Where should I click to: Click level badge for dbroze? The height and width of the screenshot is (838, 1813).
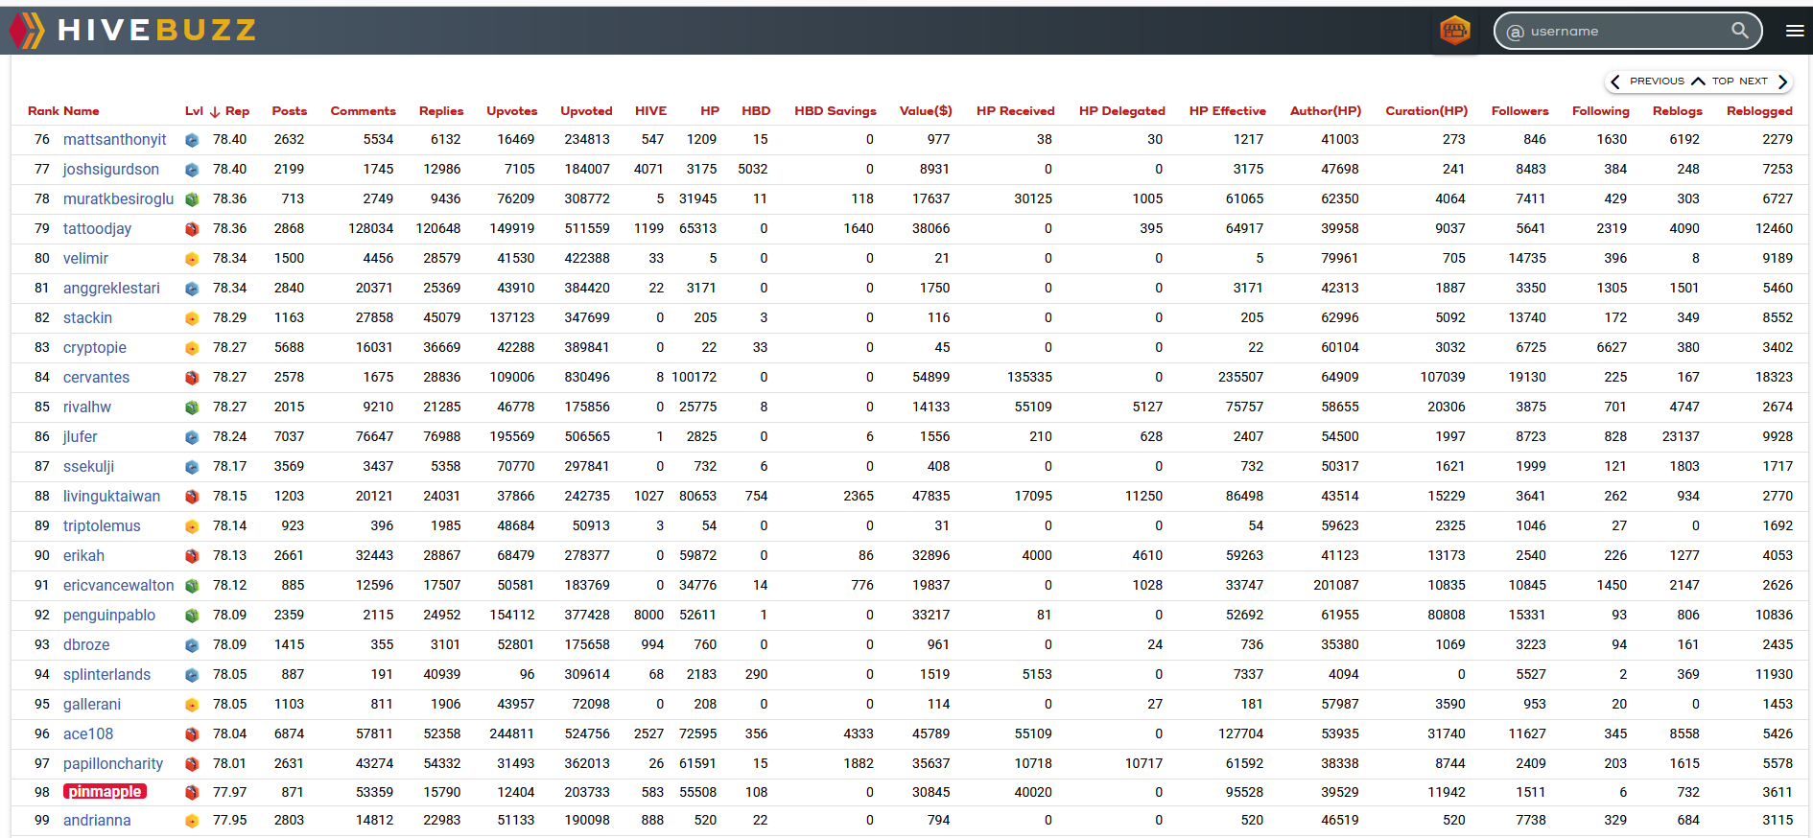pyautogui.click(x=192, y=645)
